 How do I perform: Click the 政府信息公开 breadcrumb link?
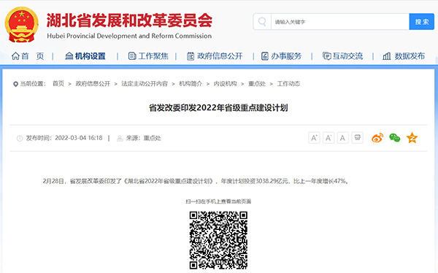pos(93,83)
